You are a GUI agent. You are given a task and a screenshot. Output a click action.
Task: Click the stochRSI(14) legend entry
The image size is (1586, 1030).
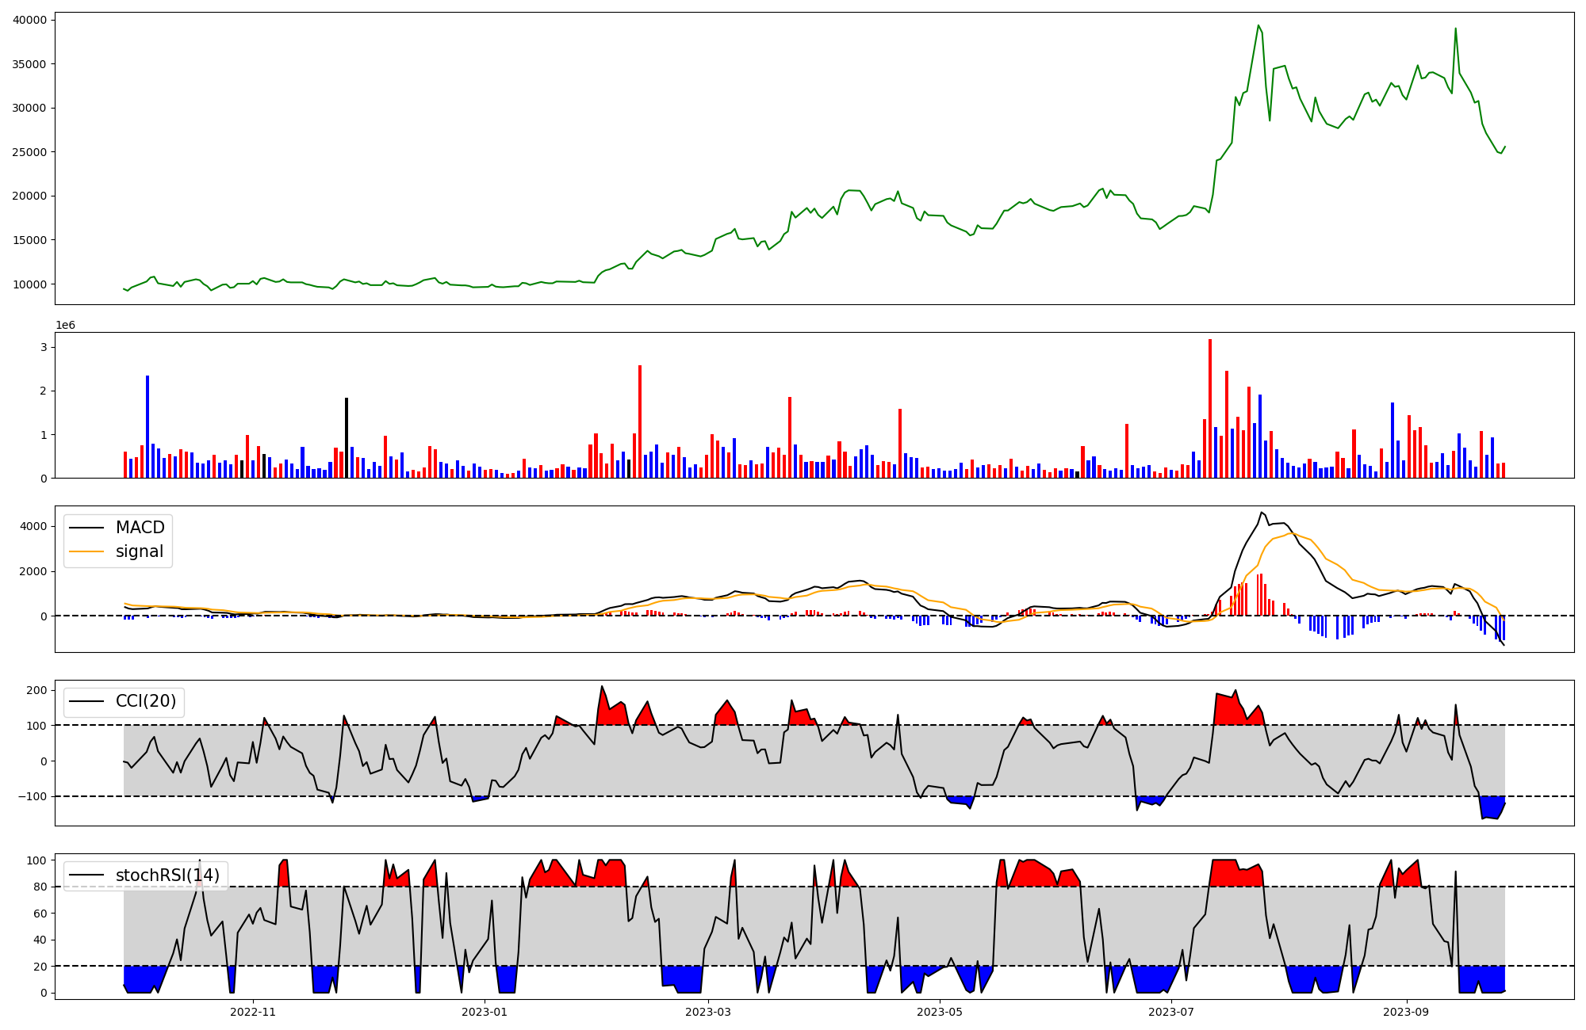point(167,875)
